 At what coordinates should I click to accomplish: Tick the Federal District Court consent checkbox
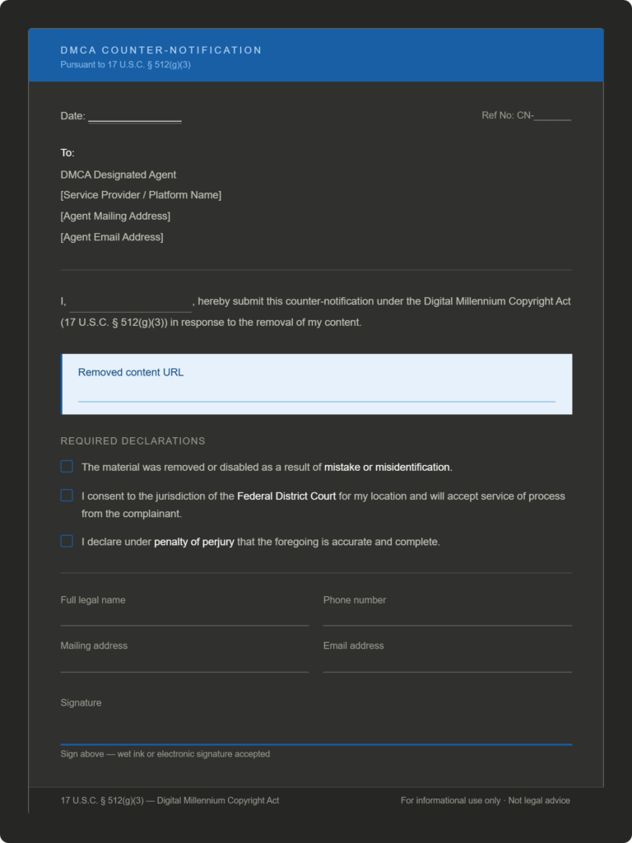pos(67,496)
